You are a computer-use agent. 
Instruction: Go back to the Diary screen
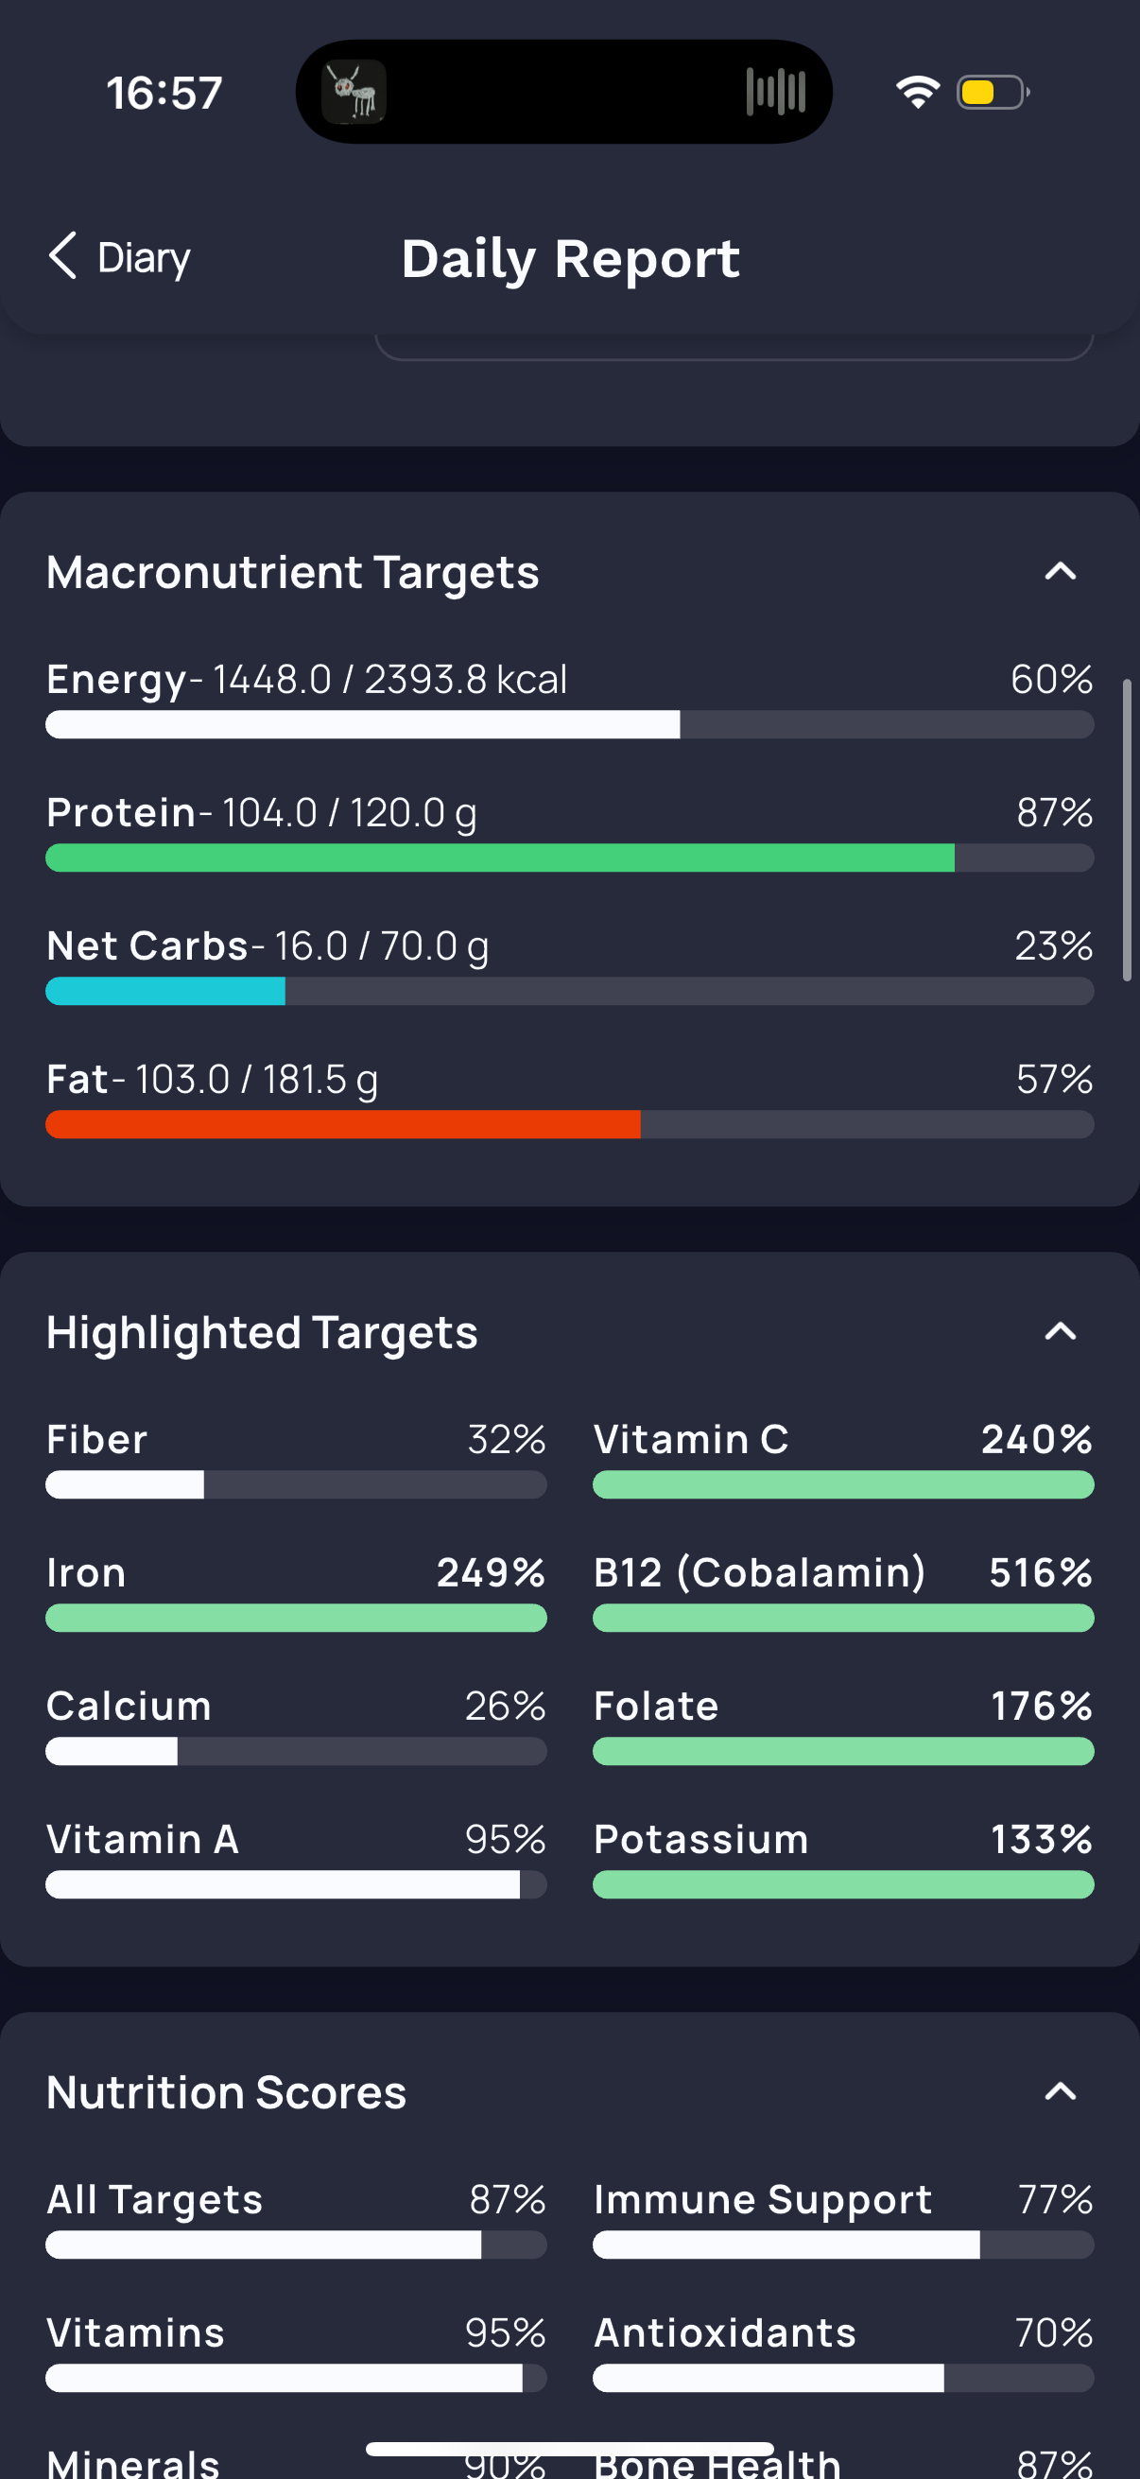click(x=119, y=257)
